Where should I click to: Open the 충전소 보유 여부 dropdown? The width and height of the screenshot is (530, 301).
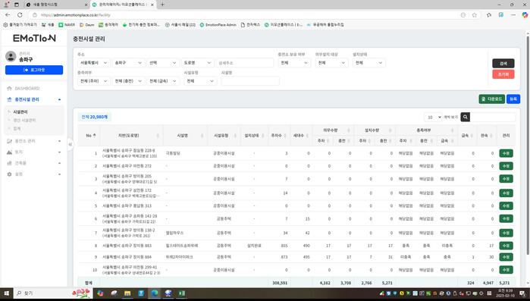click(294, 63)
